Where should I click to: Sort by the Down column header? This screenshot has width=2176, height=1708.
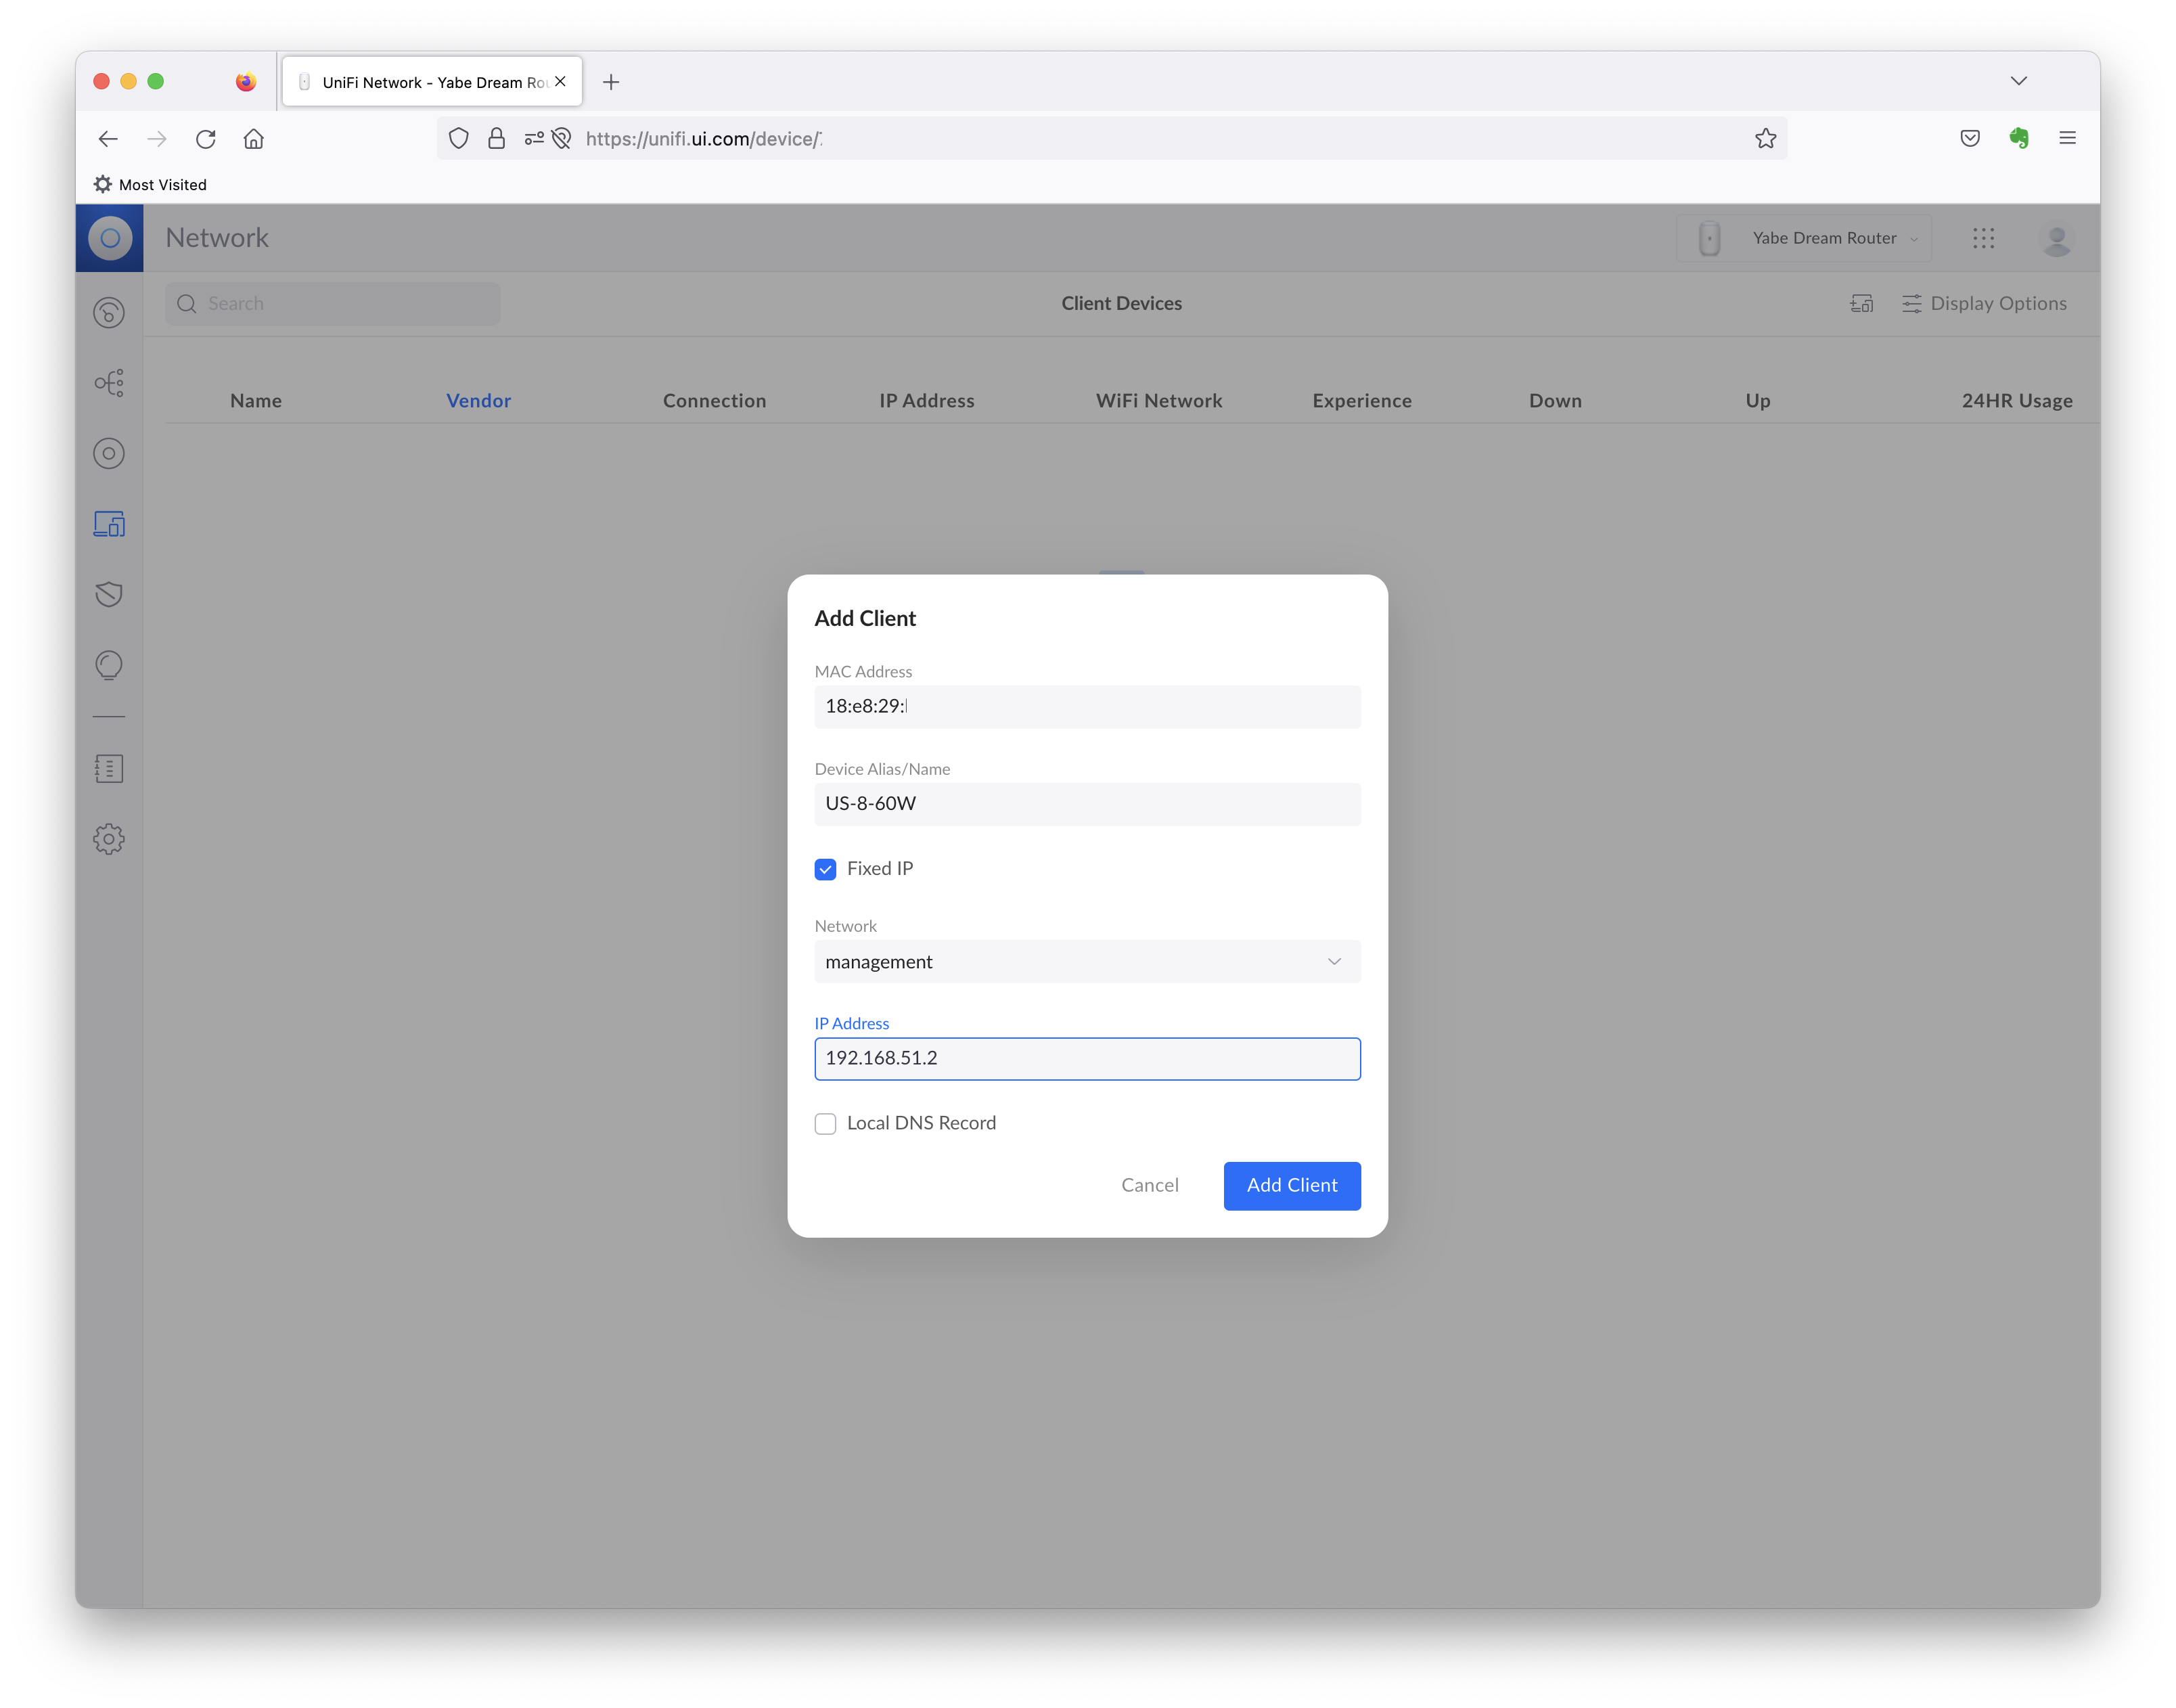[1556, 401]
